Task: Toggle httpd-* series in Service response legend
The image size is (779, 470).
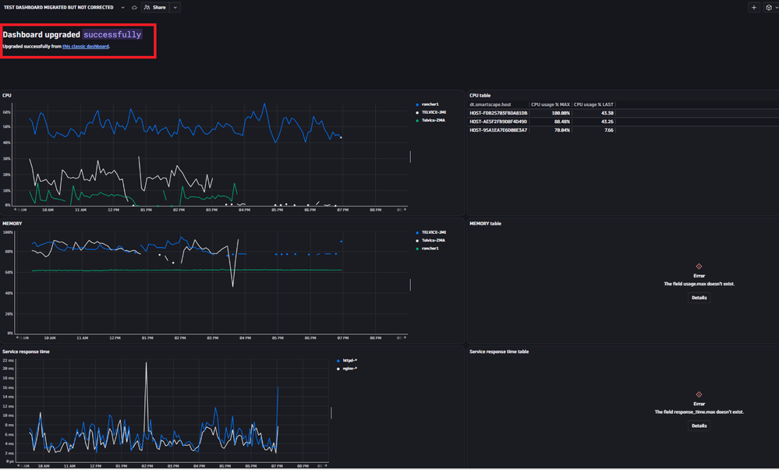Action: (x=347, y=361)
